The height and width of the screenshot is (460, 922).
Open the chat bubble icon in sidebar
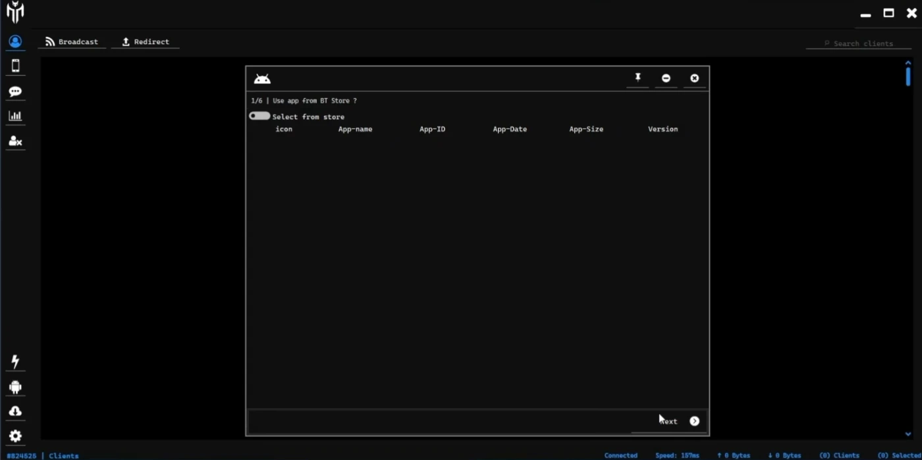click(x=15, y=92)
